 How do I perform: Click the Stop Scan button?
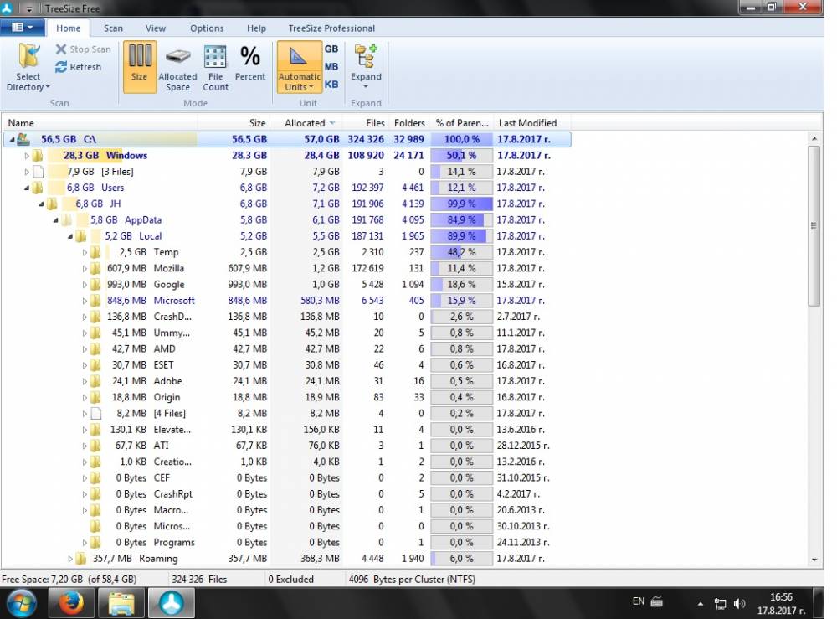83,49
